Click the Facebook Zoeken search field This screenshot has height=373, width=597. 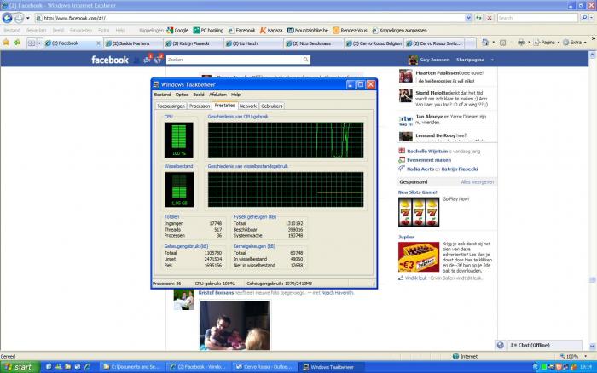tap(234, 60)
